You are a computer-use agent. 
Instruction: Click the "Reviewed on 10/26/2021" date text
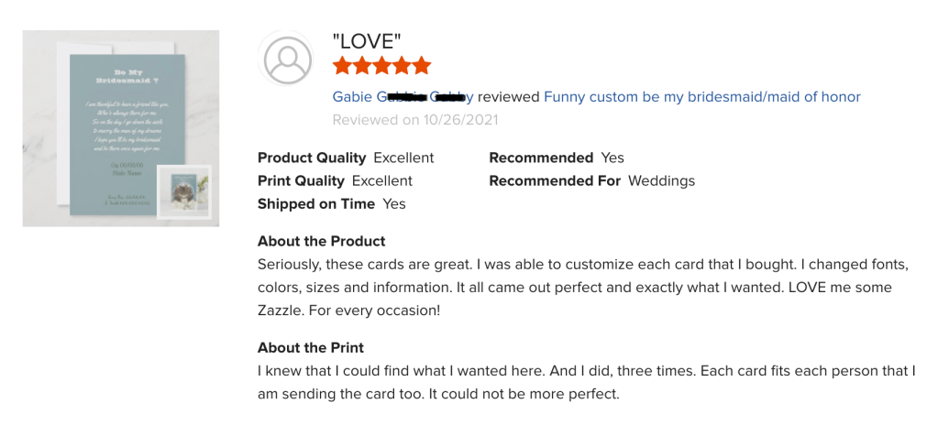tap(415, 120)
